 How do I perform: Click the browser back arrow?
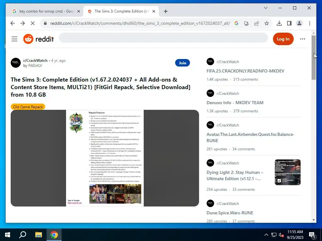13,23
